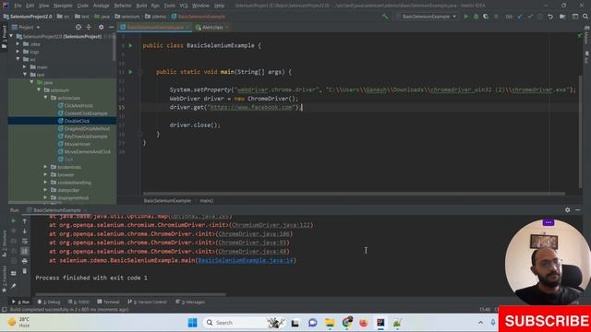Click the Build project hammer icon

(385, 17)
